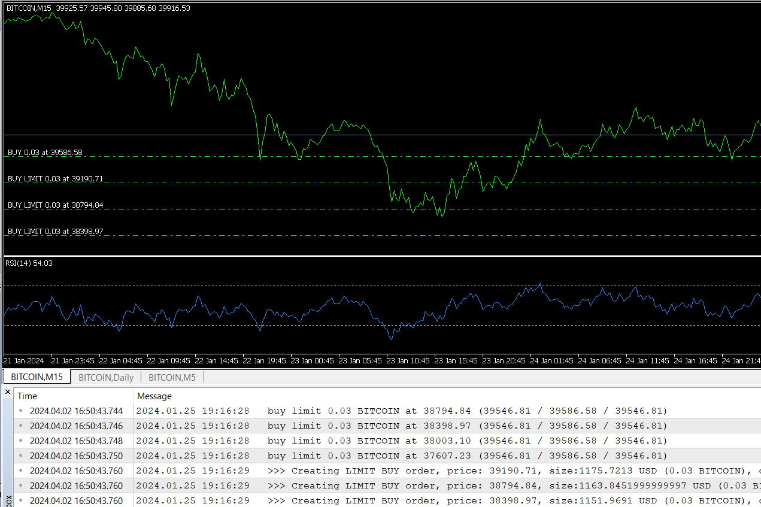The width and height of the screenshot is (761, 507).
Task: Close the log panel with the X icon
Action: pos(8,393)
